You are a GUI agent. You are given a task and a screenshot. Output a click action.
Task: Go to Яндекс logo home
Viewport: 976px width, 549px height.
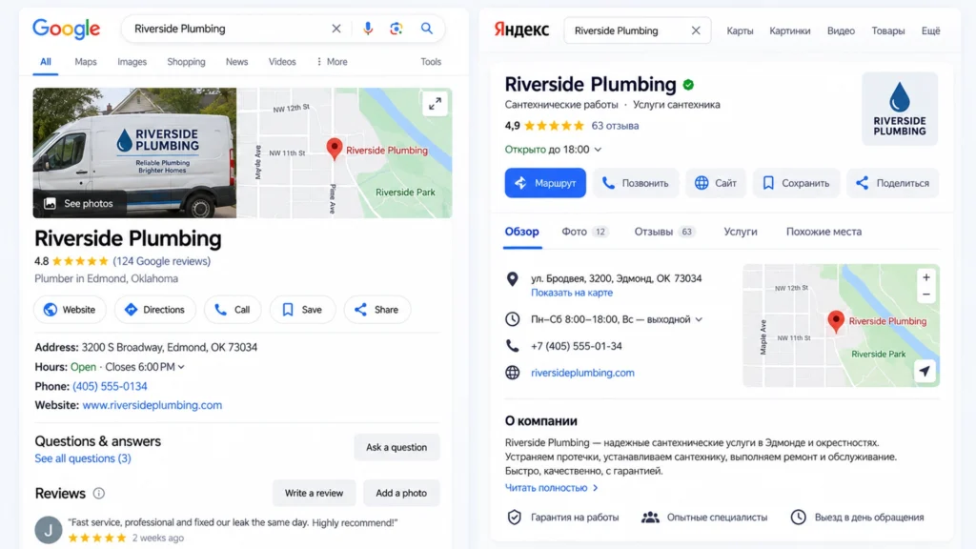521,30
